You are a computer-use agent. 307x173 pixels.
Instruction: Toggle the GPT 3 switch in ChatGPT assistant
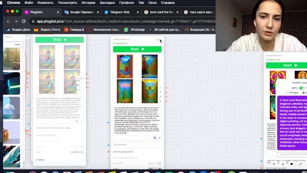tap(302, 88)
